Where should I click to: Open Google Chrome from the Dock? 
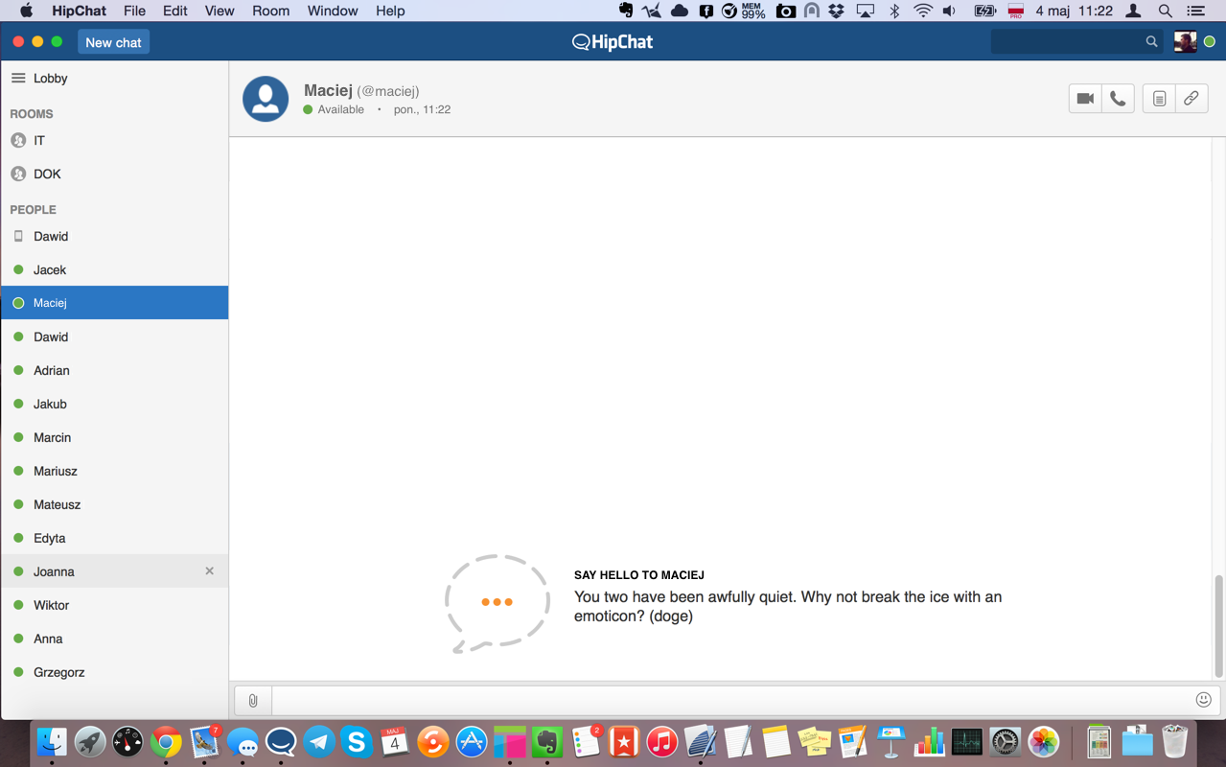[x=166, y=742]
